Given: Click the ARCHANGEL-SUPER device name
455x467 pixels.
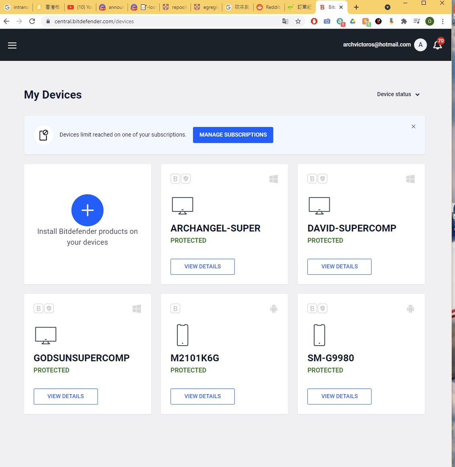Looking at the screenshot, I should click(x=215, y=228).
